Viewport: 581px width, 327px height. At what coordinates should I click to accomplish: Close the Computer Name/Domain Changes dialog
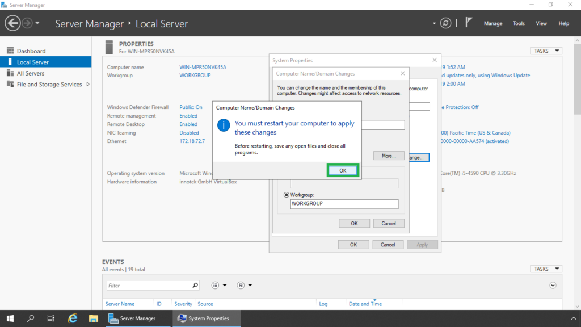[402, 73]
